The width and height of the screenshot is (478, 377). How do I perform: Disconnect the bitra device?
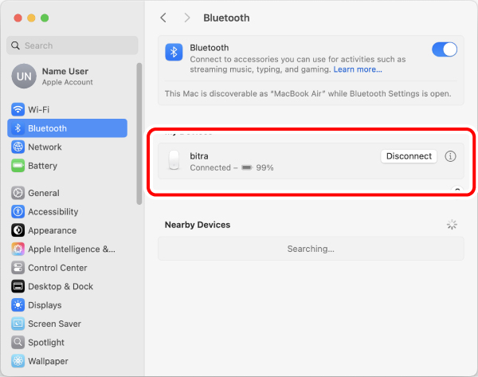(x=409, y=156)
